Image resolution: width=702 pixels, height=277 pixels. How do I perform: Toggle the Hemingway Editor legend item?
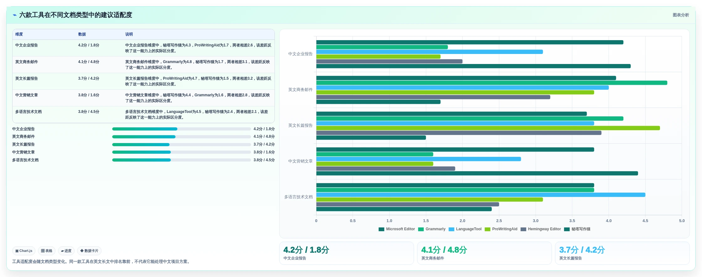point(541,229)
